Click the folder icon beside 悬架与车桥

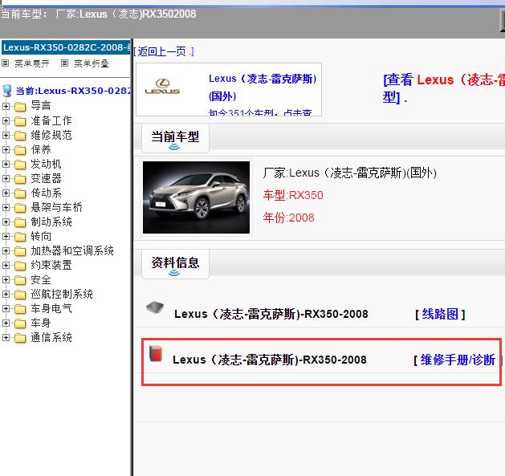[20, 208]
